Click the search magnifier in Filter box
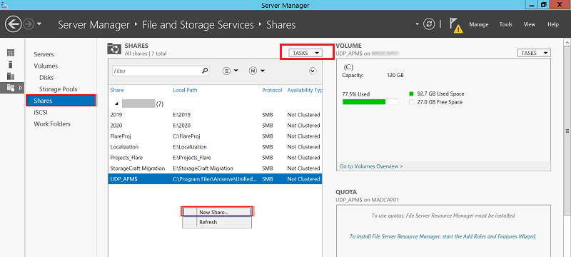This screenshot has height=257, width=571. tap(206, 71)
